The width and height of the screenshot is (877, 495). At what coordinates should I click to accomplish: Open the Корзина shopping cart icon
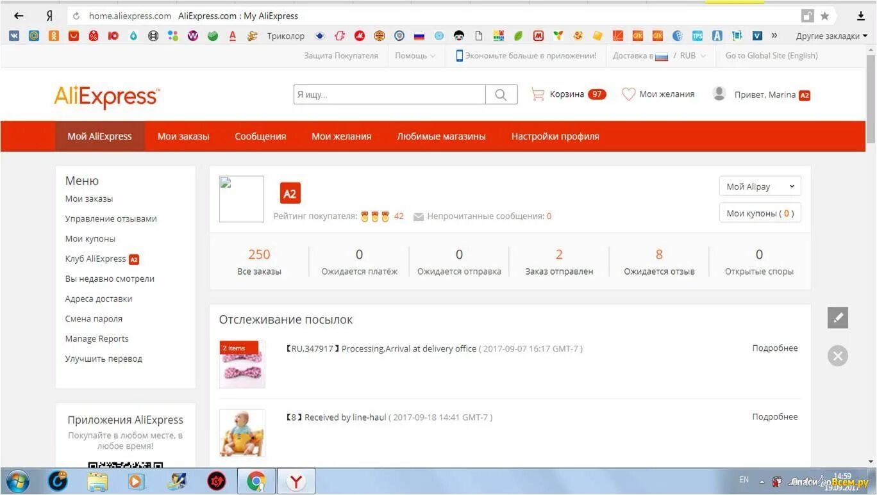click(x=538, y=94)
